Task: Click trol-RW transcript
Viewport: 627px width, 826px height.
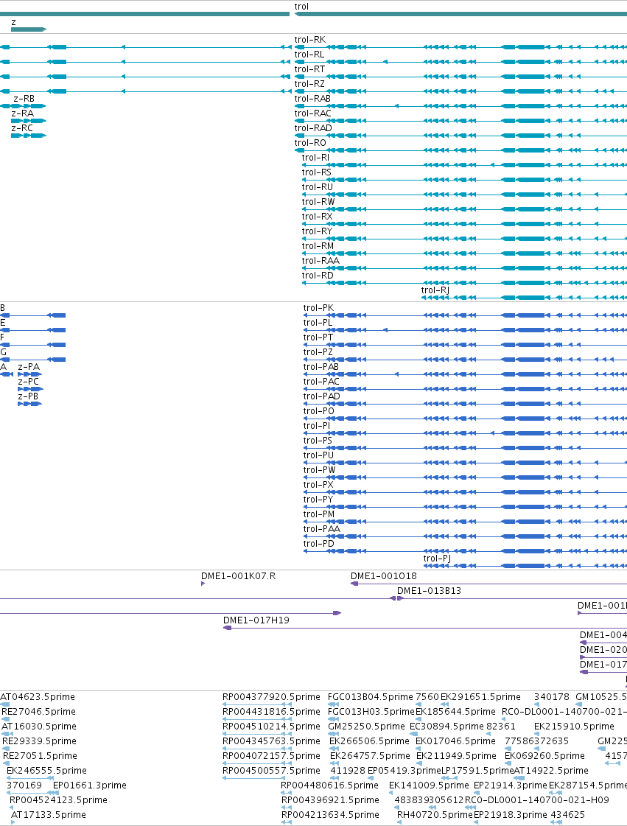Action: (x=318, y=202)
